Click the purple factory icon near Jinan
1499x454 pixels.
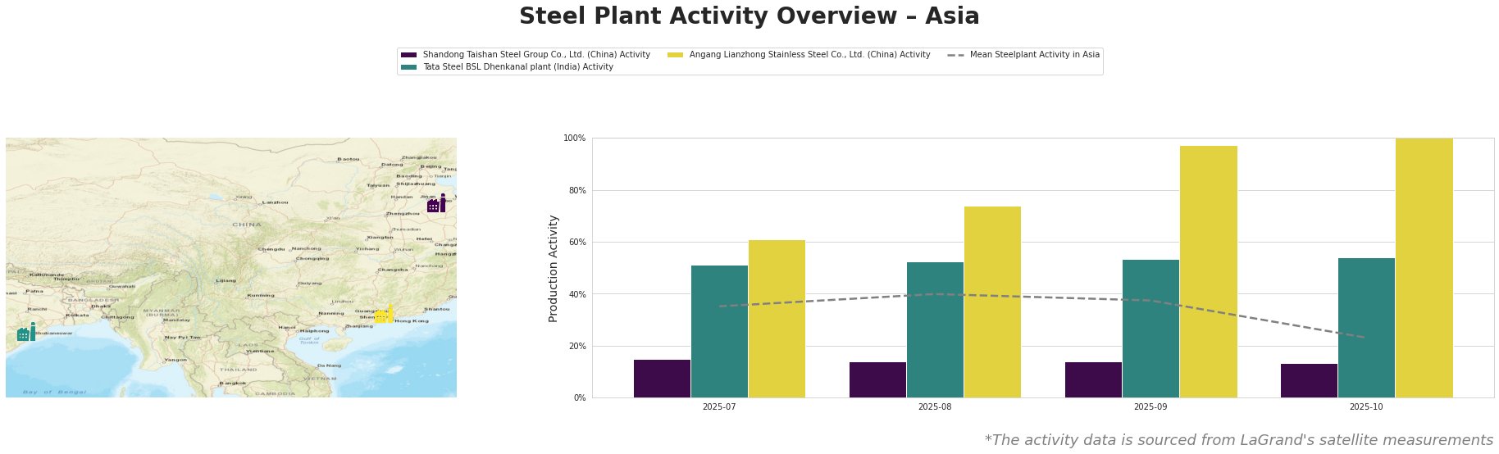(437, 204)
